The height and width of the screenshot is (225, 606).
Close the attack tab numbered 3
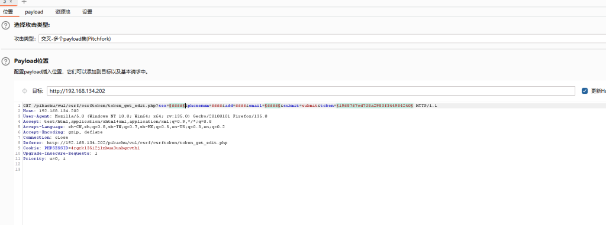11,2
